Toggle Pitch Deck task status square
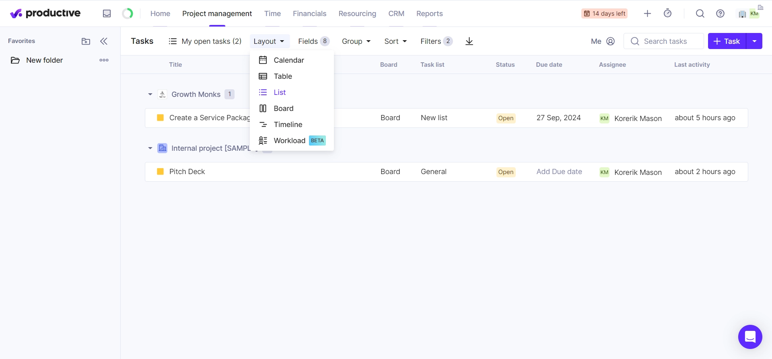Screen dimensions: 772x359 click(x=160, y=172)
